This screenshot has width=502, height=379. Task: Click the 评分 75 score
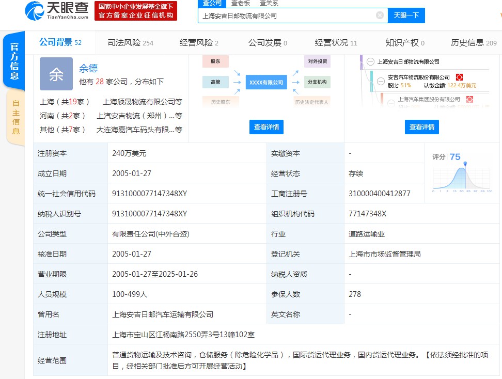(x=446, y=157)
